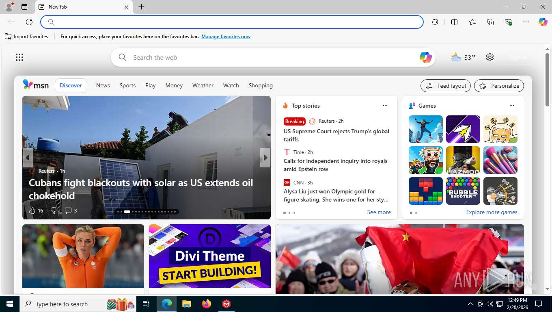This screenshot has width=552, height=312.
Task: Launch the Bubble Shooter HD game
Action: (x=463, y=191)
